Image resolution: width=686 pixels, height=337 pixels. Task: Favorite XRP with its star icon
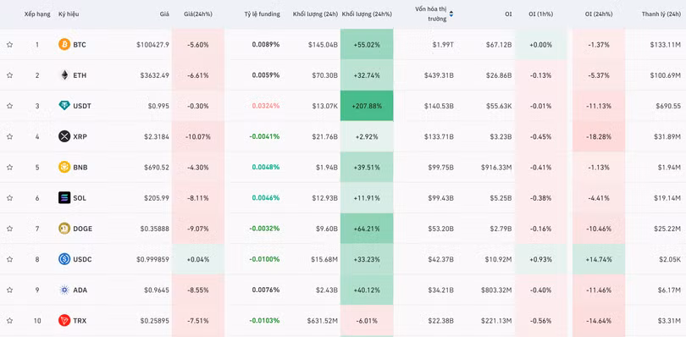pos(9,136)
